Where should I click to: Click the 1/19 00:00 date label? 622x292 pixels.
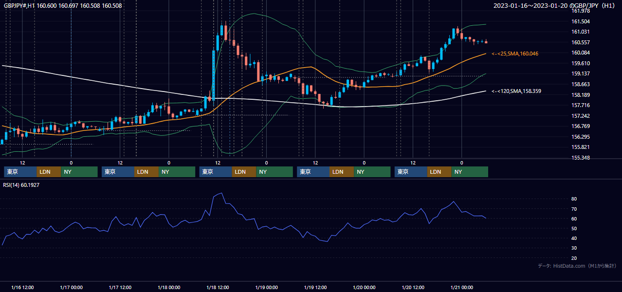point(266,287)
